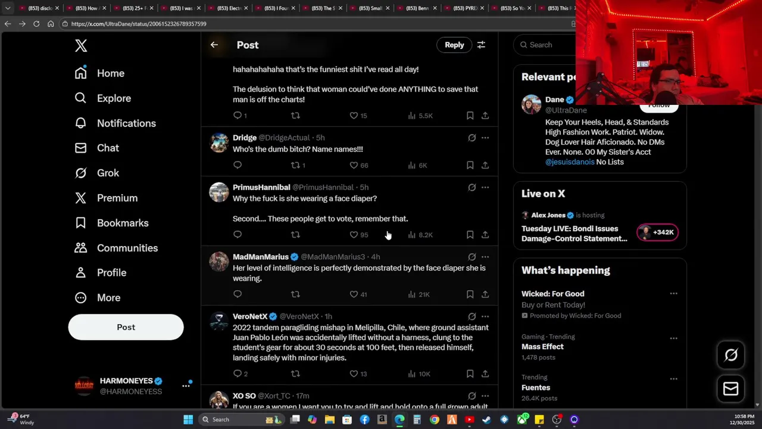Open browser tab search dropdown arrow
Screen dimensions: 762x429
tap(8, 8)
